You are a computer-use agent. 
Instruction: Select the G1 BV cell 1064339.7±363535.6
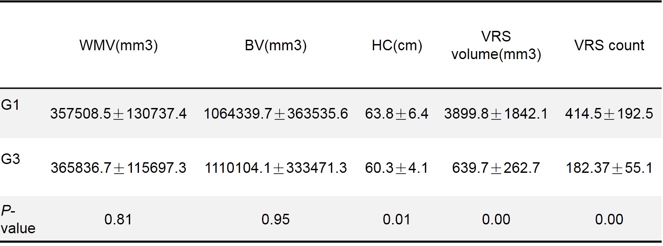point(276,115)
